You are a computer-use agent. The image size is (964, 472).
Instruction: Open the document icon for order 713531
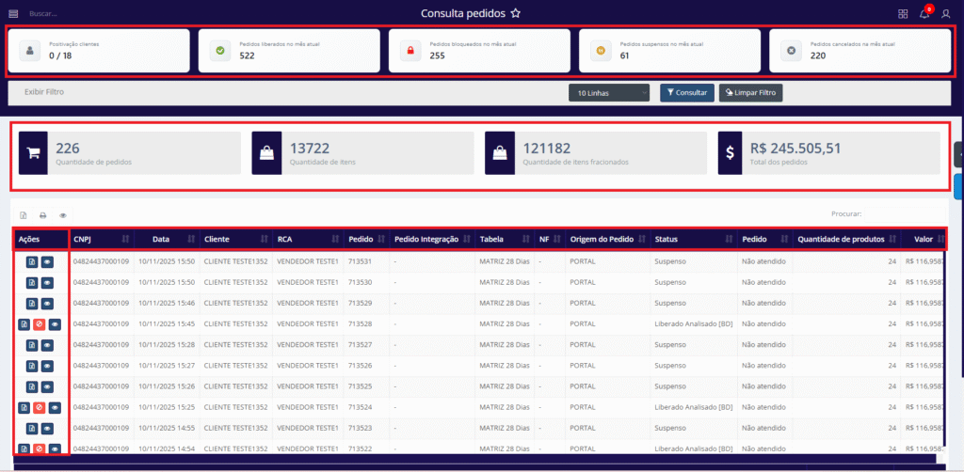pos(32,261)
